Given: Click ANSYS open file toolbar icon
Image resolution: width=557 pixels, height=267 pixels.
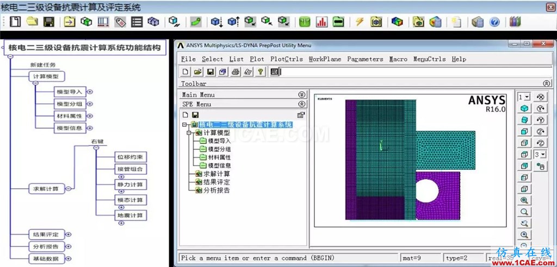Looking at the screenshot, I should coord(198,72).
